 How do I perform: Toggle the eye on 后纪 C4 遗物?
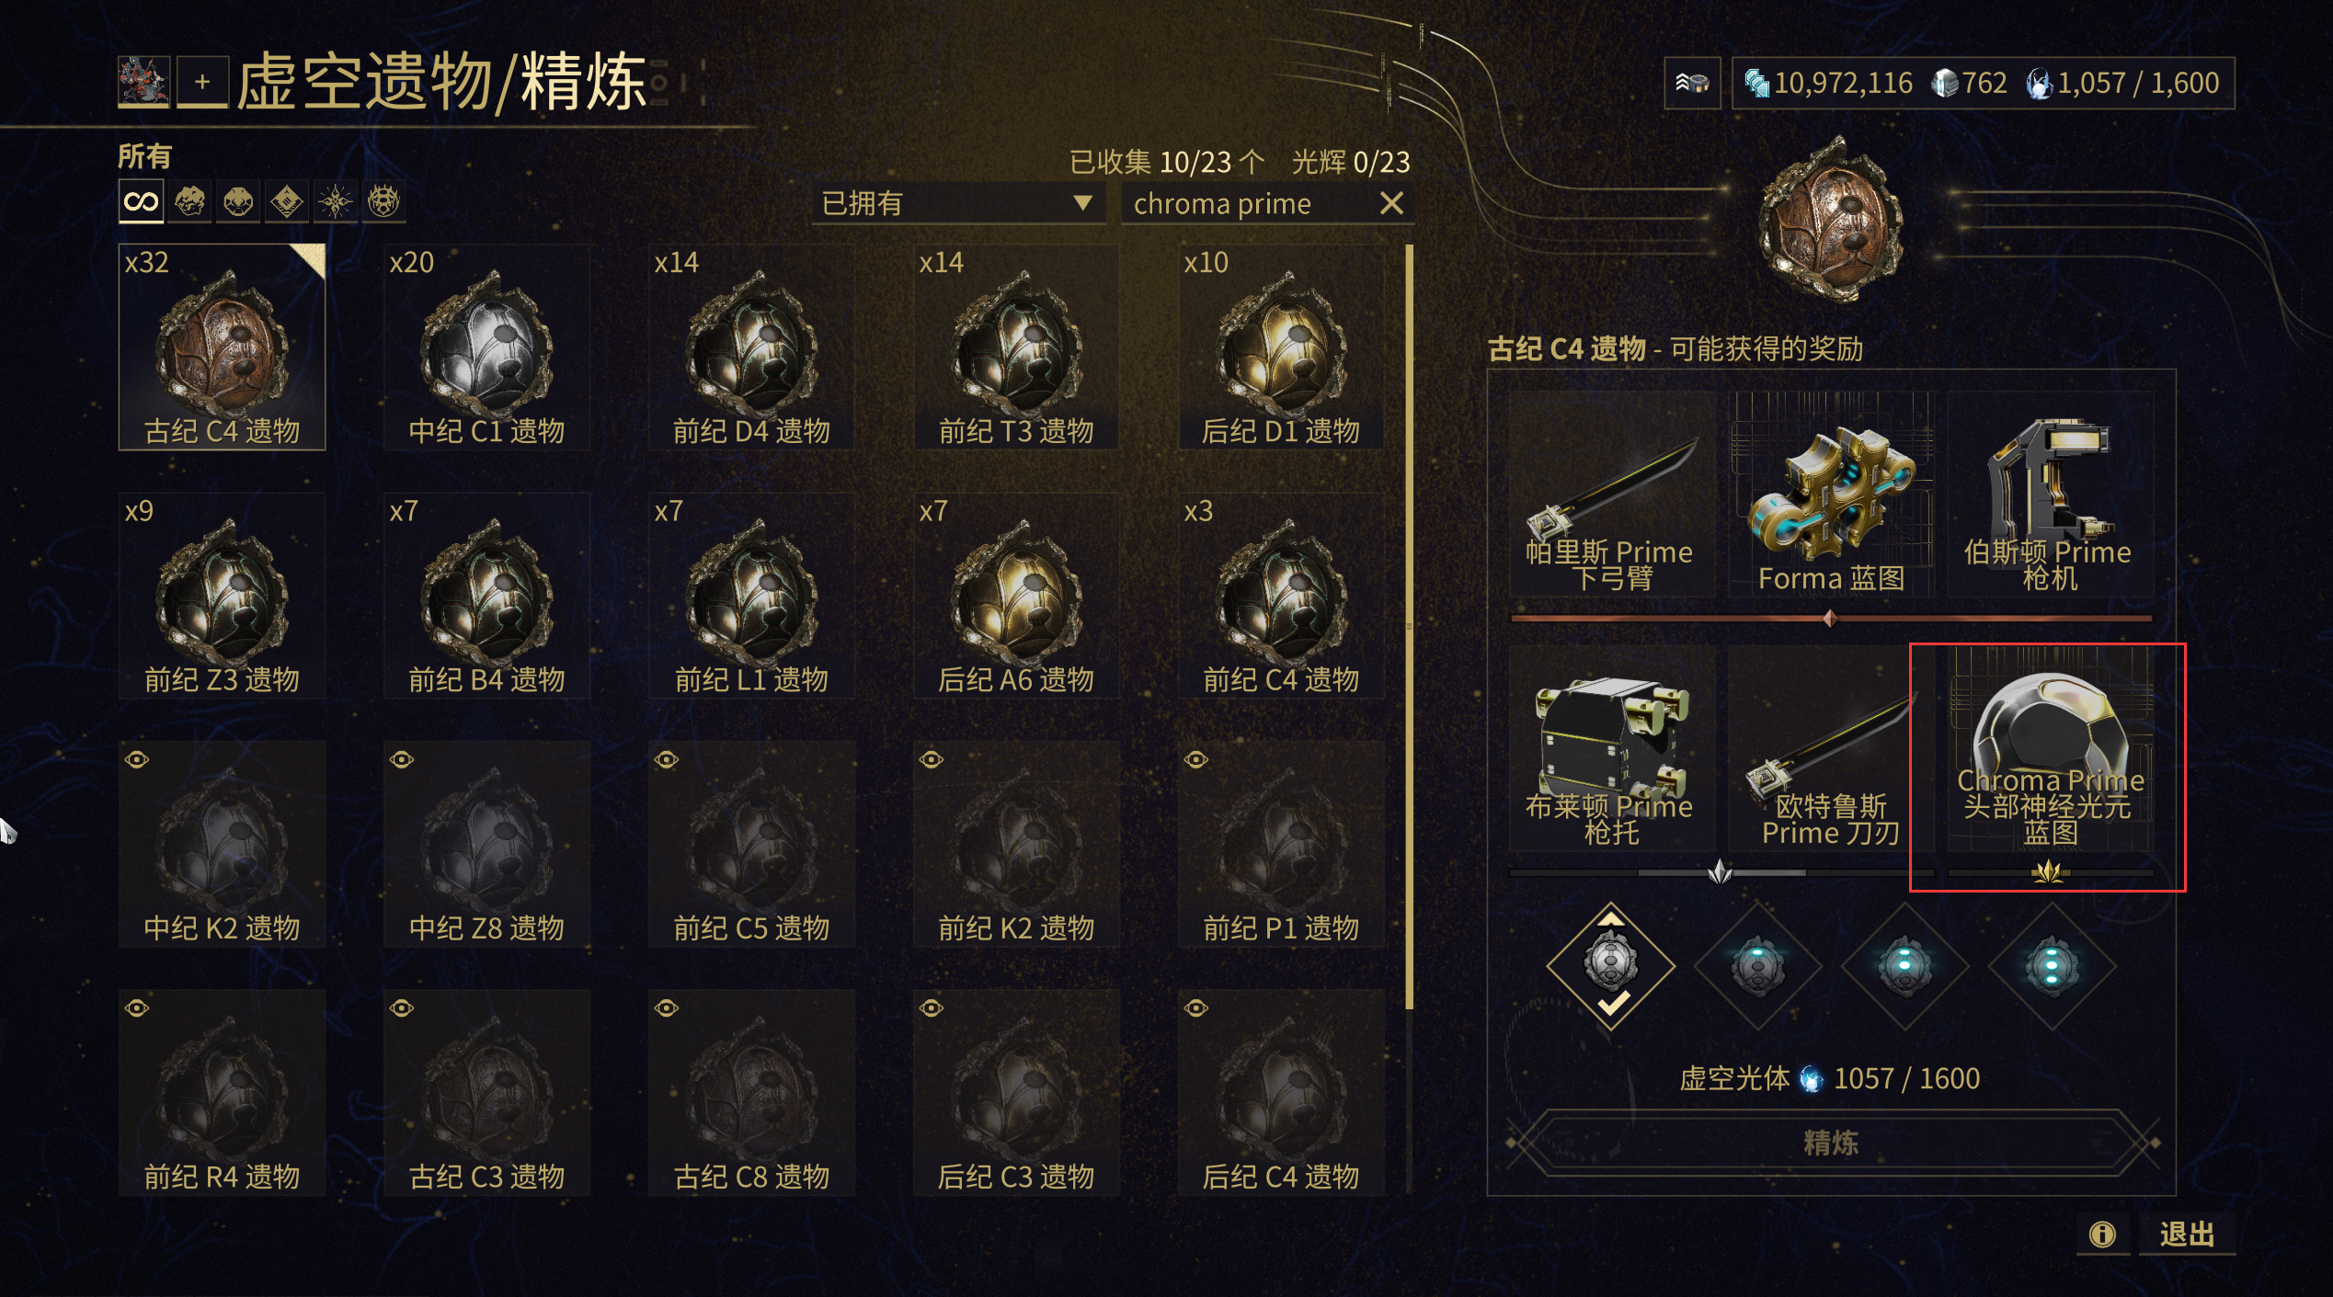point(1196,1008)
